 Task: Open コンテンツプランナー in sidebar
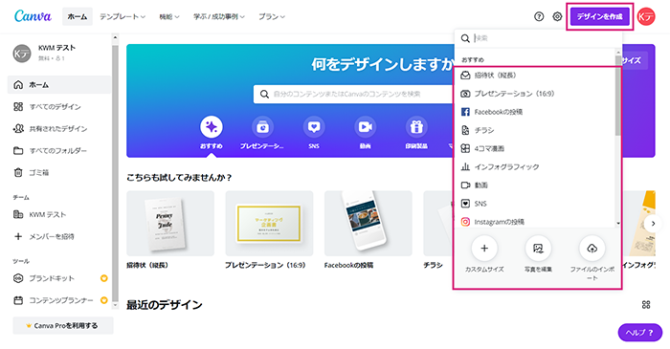click(59, 300)
